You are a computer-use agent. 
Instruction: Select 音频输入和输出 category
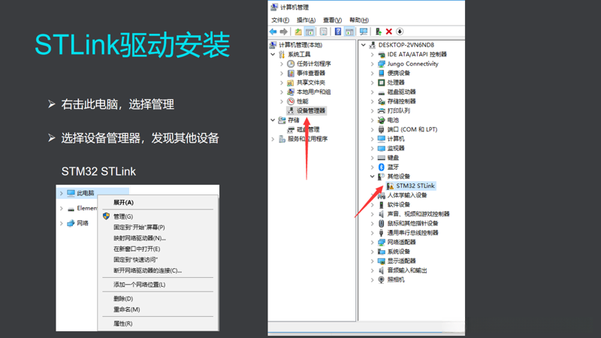click(x=407, y=270)
